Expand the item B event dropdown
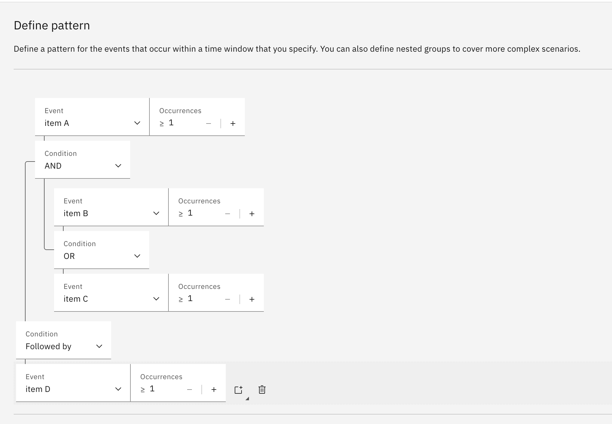Screen dimensions: 612x424 click(111, 213)
